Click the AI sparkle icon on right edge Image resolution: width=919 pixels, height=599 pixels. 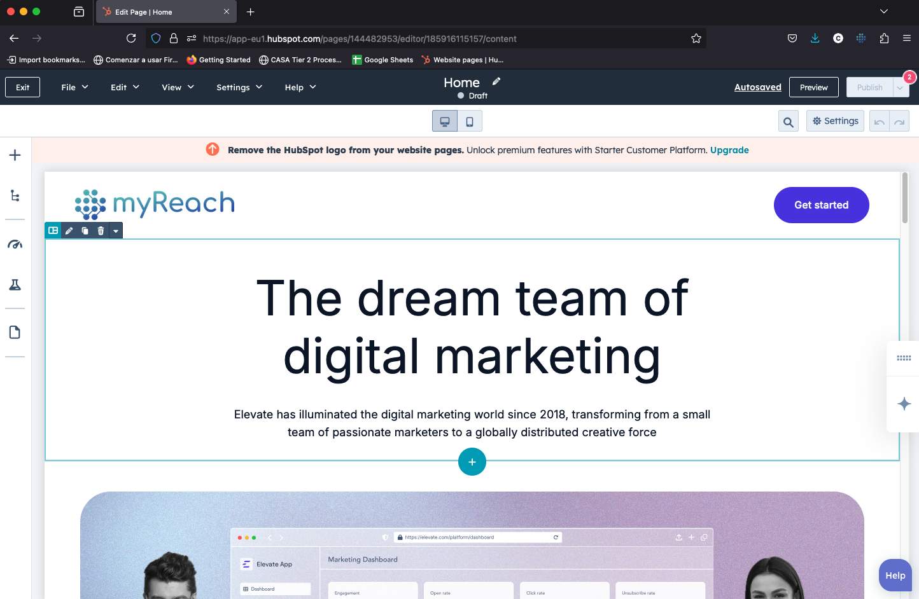(904, 404)
